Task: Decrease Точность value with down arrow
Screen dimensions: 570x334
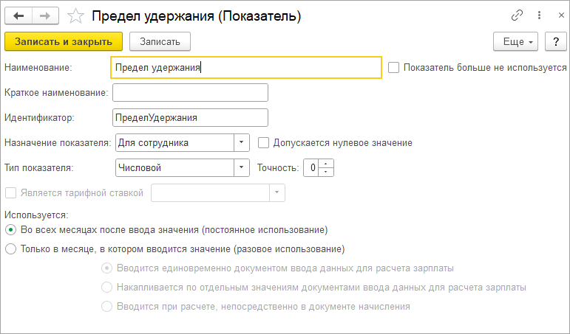Action: [326, 172]
